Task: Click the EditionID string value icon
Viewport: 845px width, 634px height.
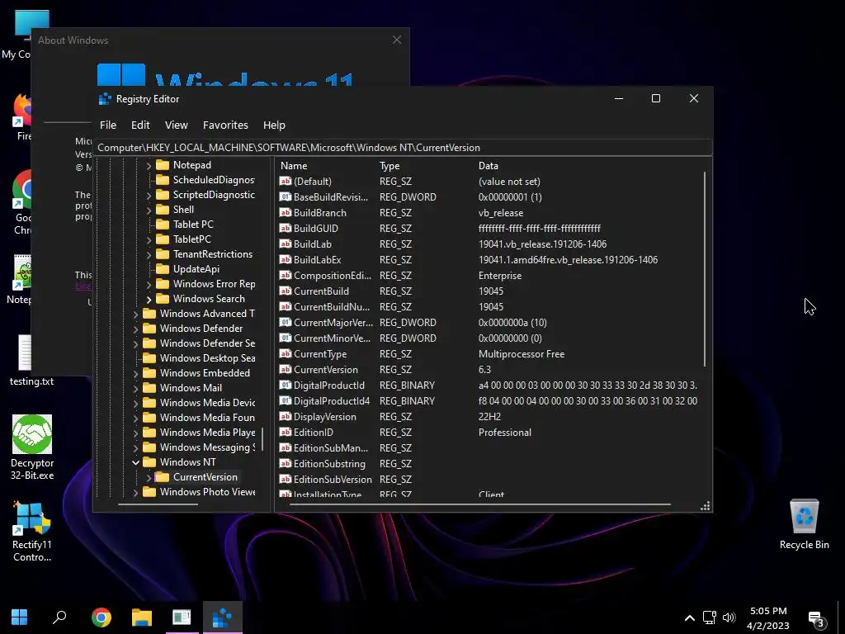Action: [x=285, y=432]
